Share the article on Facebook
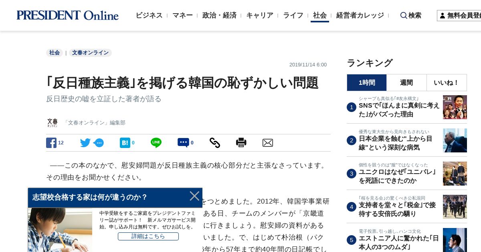 click(51, 143)
